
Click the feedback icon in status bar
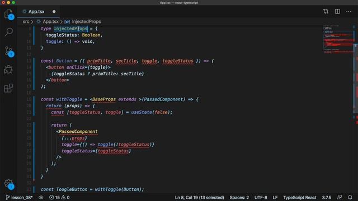[x=340, y=197]
